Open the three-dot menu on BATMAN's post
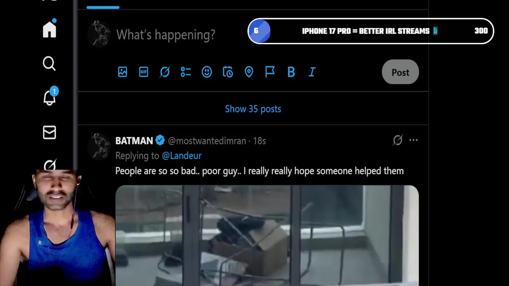This screenshot has width=509, height=286. (x=414, y=140)
